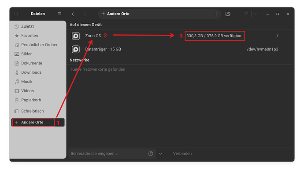Go back with the left arrow
The image size is (304, 173).
pyautogui.click(x=73, y=14)
